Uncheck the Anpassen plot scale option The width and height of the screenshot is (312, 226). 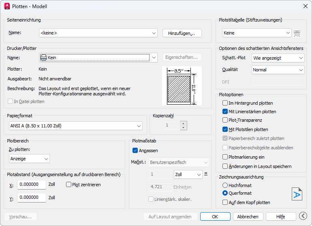click(136, 151)
